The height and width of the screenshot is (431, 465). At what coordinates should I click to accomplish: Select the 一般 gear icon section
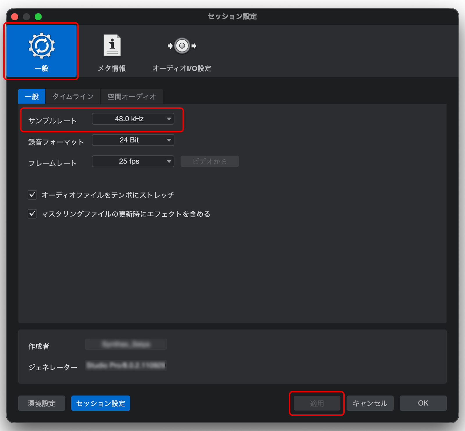tap(42, 51)
